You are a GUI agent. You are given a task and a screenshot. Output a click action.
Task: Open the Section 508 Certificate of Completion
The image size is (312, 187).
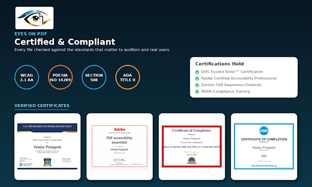click(x=192, y=147)
